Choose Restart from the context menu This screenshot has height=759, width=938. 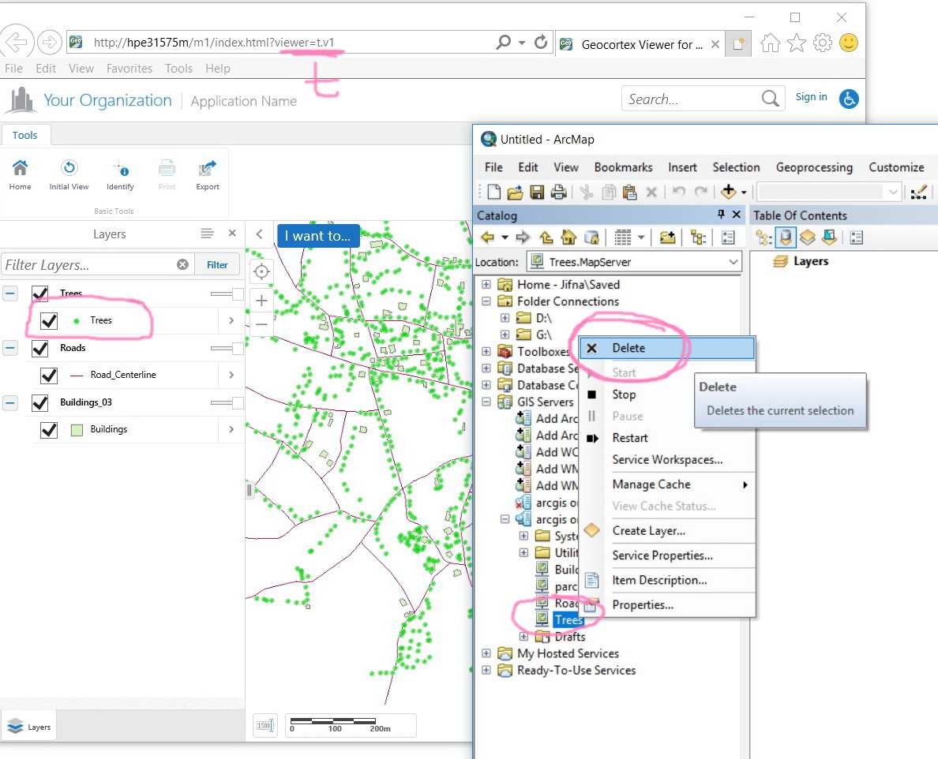[666, 437]
